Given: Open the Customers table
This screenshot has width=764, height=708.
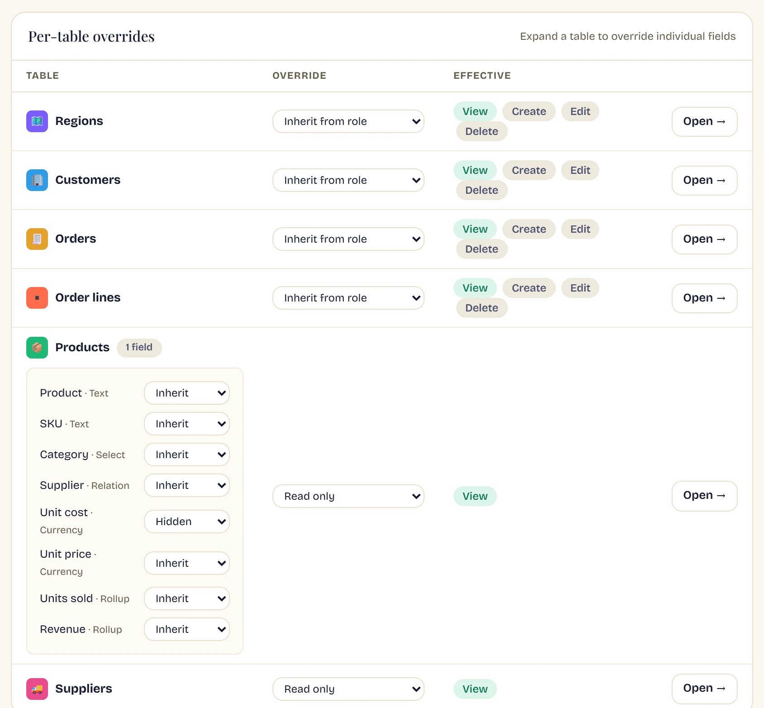Looking at the screenshot, I should [x=705, y=181].
